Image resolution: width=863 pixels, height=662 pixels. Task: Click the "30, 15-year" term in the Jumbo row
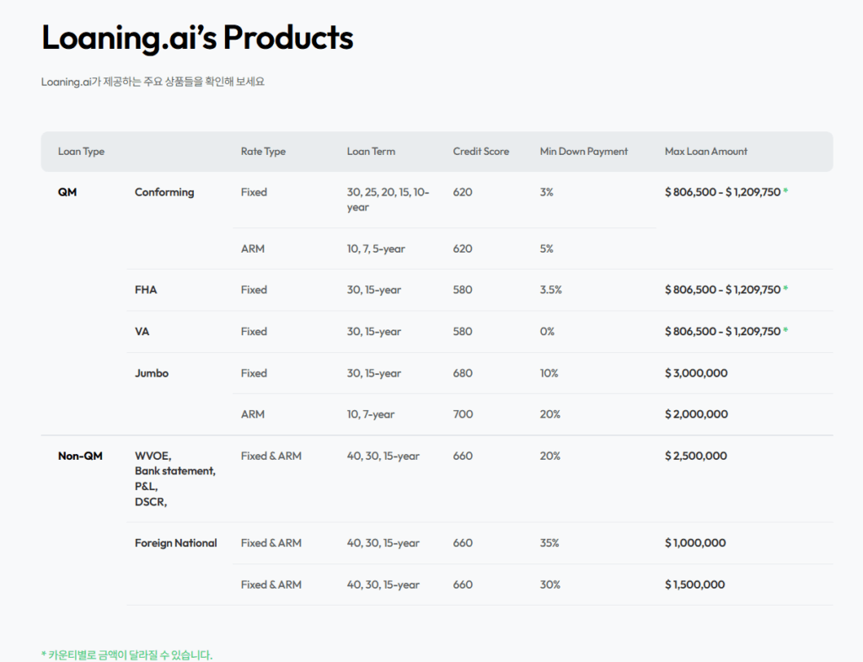click(x=373, y=374)
